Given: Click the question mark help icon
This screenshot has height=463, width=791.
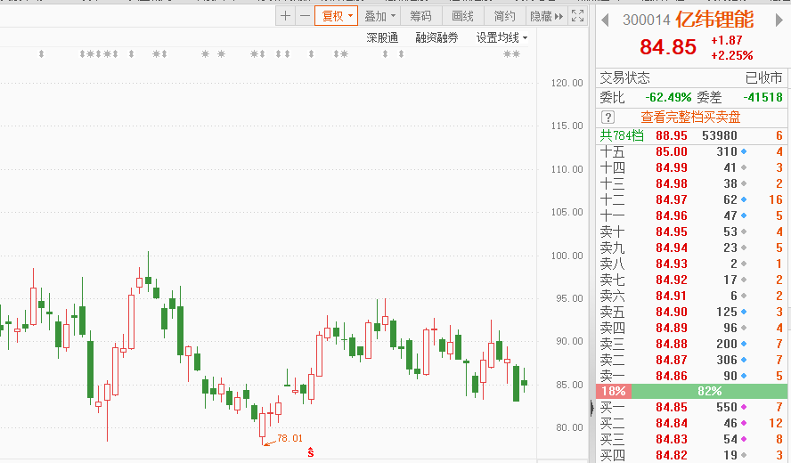Looking at the screenshot, I should tap(608, 118).
